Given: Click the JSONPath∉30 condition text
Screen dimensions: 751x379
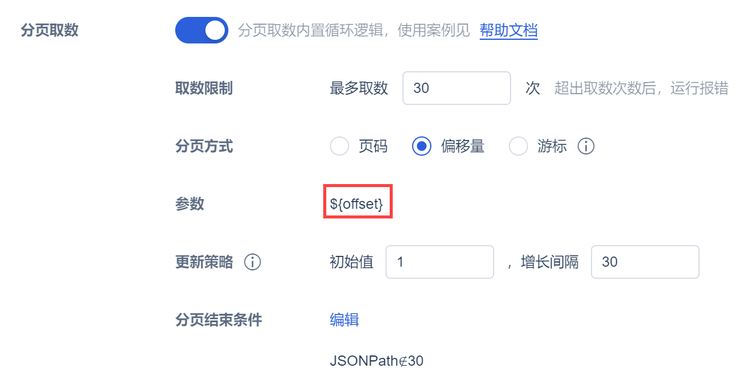Looking at the screenshot, I should coord(376,361).
